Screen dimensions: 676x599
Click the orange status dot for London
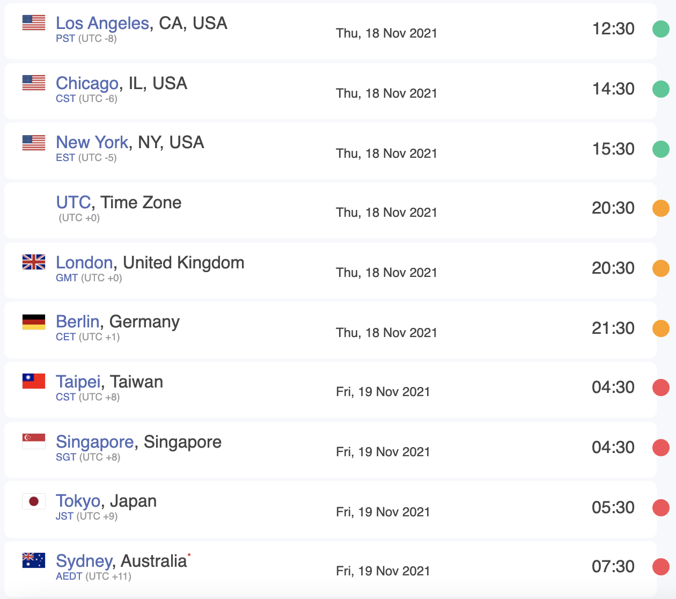(661, 268)
